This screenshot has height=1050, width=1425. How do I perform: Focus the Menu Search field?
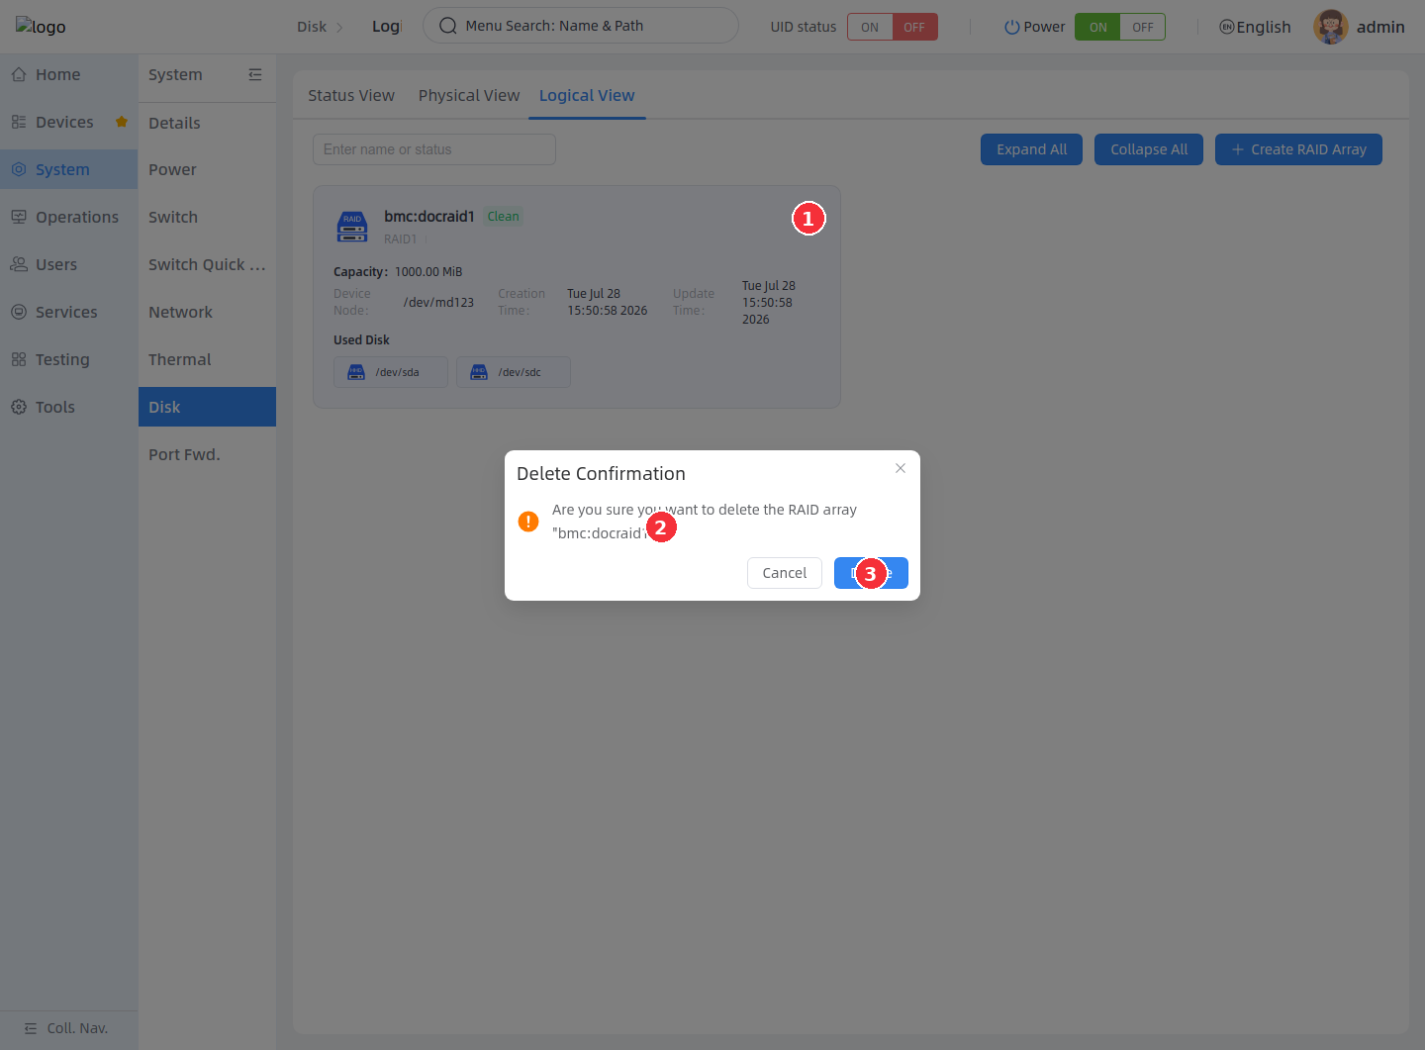[x=581, y=26]
